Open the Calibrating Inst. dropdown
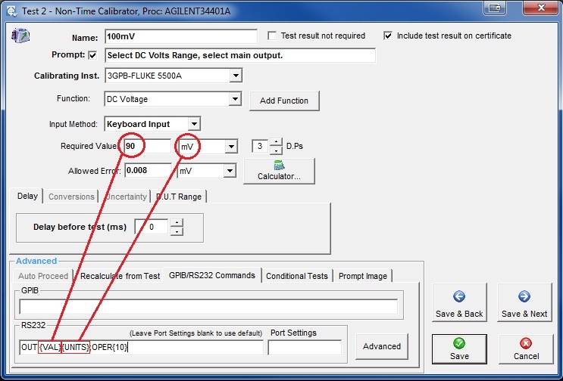Image resolution: width=563 pixels, height=381 pixels. pyautogui.click(x=235, y=76)
